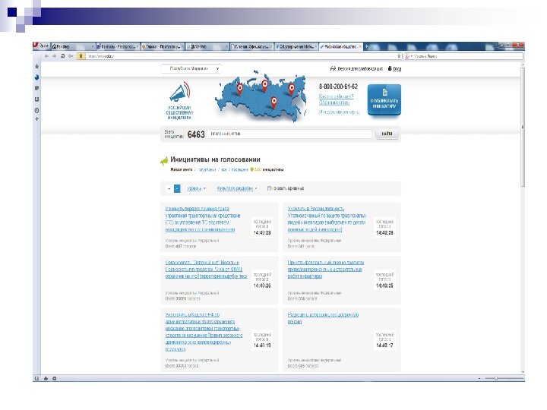The image size is (547, 410).
Task: Click the browser address bar field
Action: coord(241,56)
